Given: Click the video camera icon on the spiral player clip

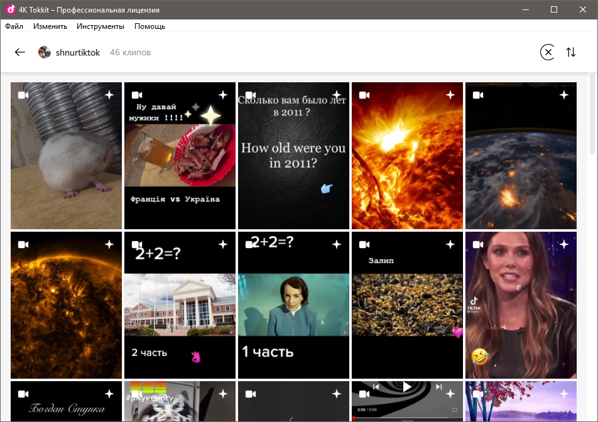Looking at the screenshot, I should point(364,394).
